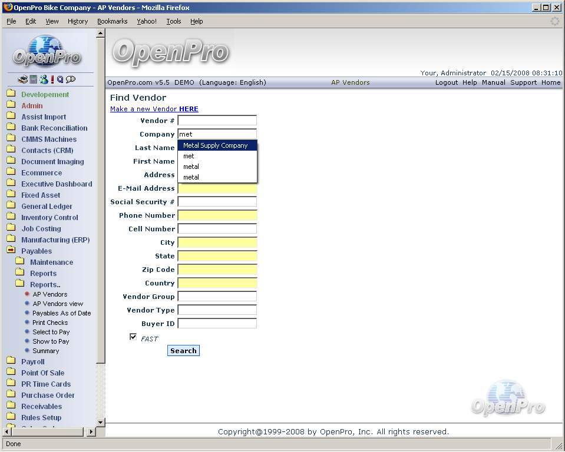Click the printer icon in sidebar toolbar
This screenshot has height=452, width=565.
(22, 79)
